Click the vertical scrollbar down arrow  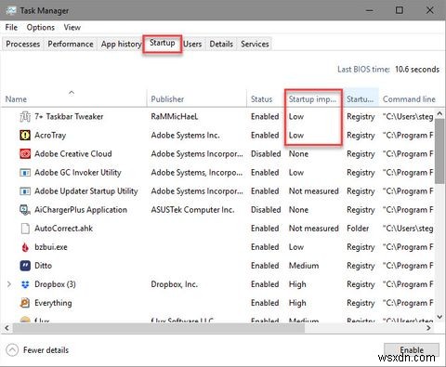tap(439, 317)
